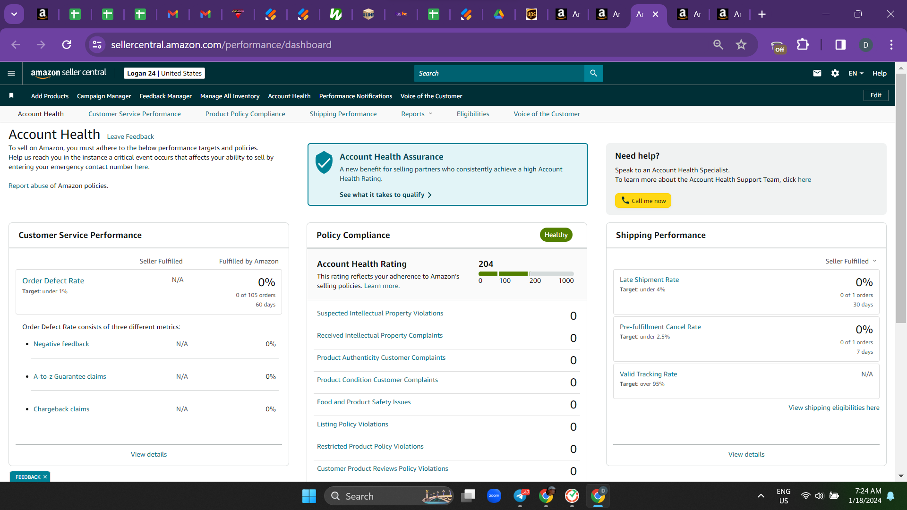Open the Windows Start menu
This screenshot has height=510, width=907.
tap(309, 496)
